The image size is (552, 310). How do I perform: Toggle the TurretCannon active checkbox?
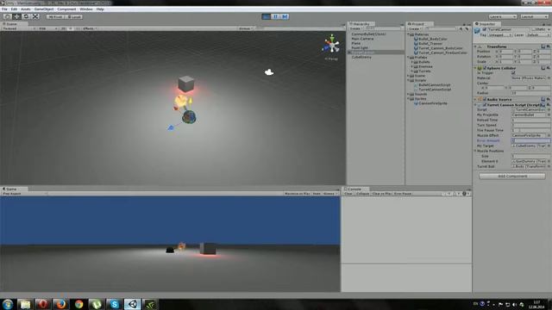coord(485,29)
